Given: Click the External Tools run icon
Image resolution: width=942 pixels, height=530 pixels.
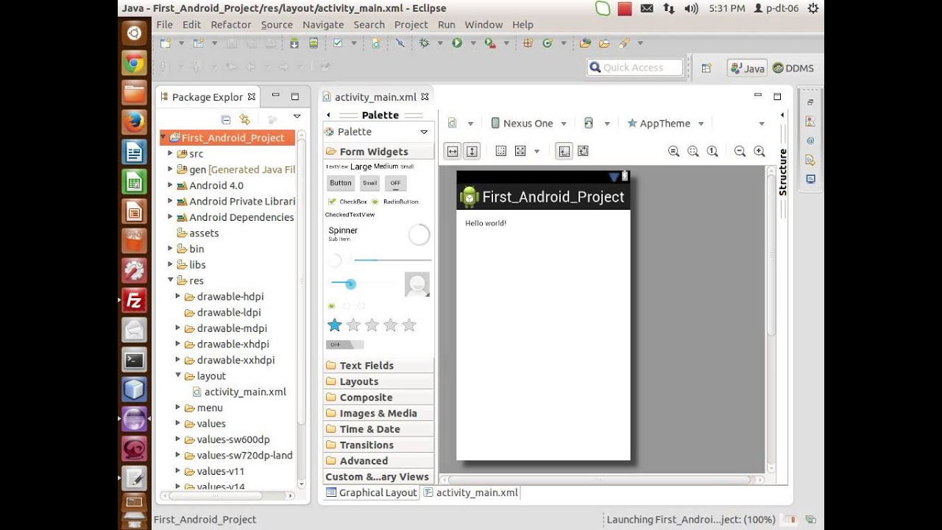Looking at the screenshot, I should click(490, 43).
